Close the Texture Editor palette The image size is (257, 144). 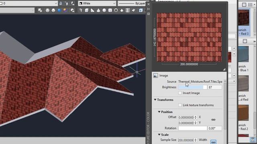(149, 4)
